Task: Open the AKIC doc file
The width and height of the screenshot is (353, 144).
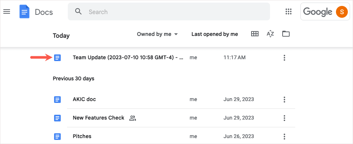Action: tap(84, 99)
